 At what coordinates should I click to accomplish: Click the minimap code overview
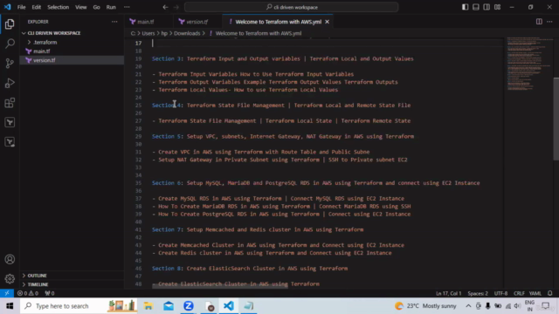click(528, 64)
